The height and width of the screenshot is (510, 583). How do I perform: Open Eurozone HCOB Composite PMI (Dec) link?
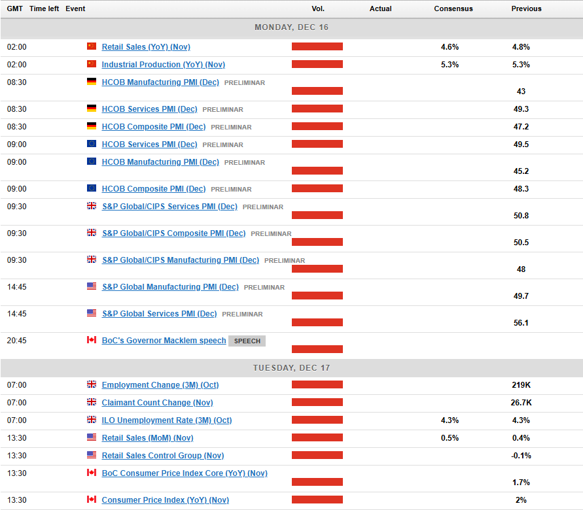[154, 189]
